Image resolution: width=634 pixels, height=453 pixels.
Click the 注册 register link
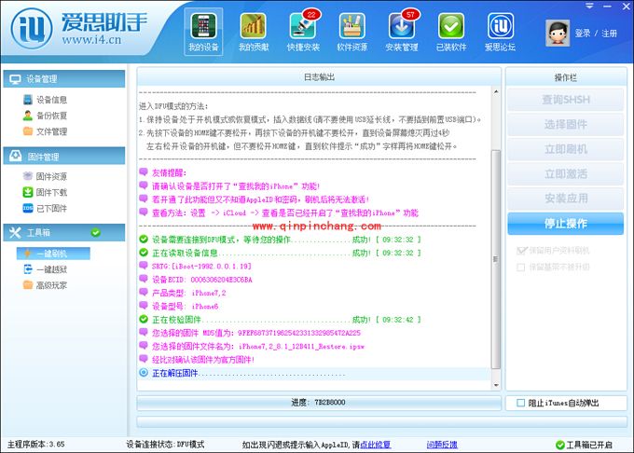pyautogui.click(x=609, y=34)
